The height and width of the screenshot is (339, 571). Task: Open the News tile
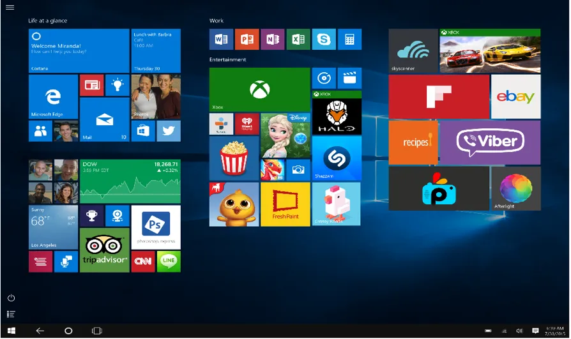92,85
